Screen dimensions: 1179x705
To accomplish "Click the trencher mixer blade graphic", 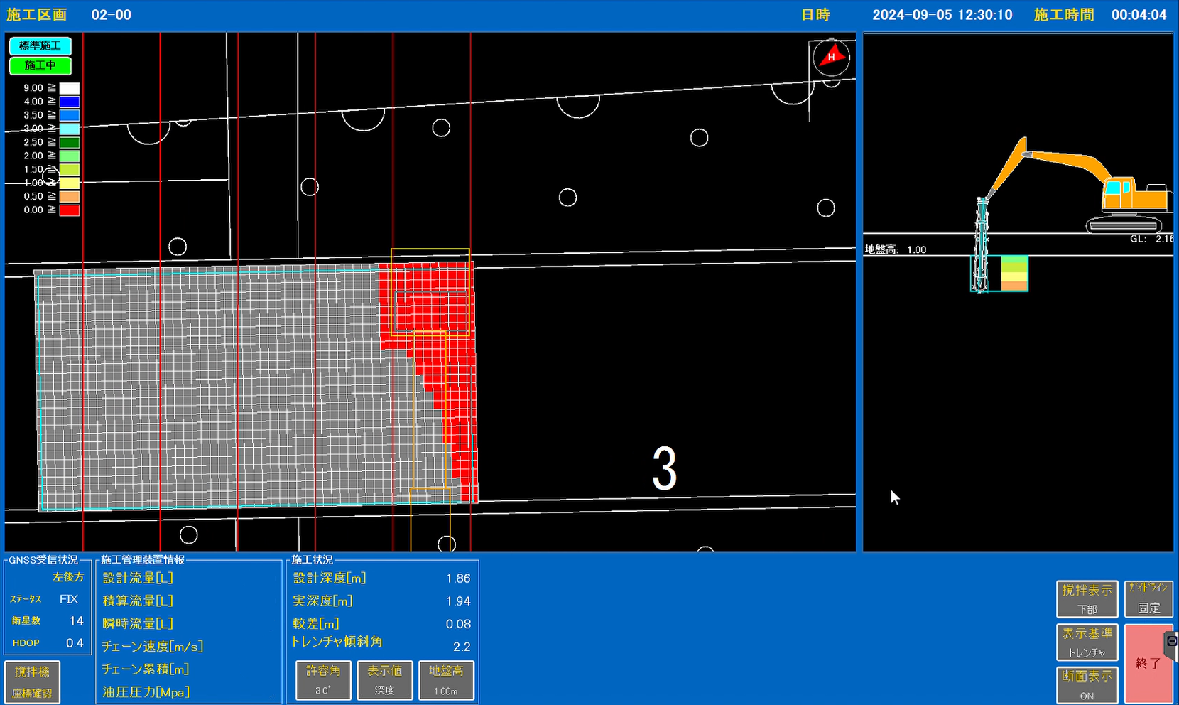I will (x=982, y=245).
